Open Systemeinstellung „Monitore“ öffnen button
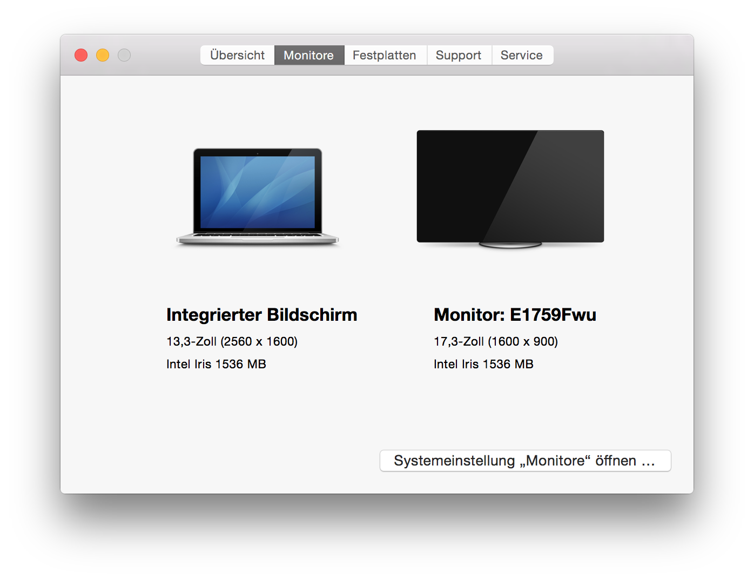 525,461
